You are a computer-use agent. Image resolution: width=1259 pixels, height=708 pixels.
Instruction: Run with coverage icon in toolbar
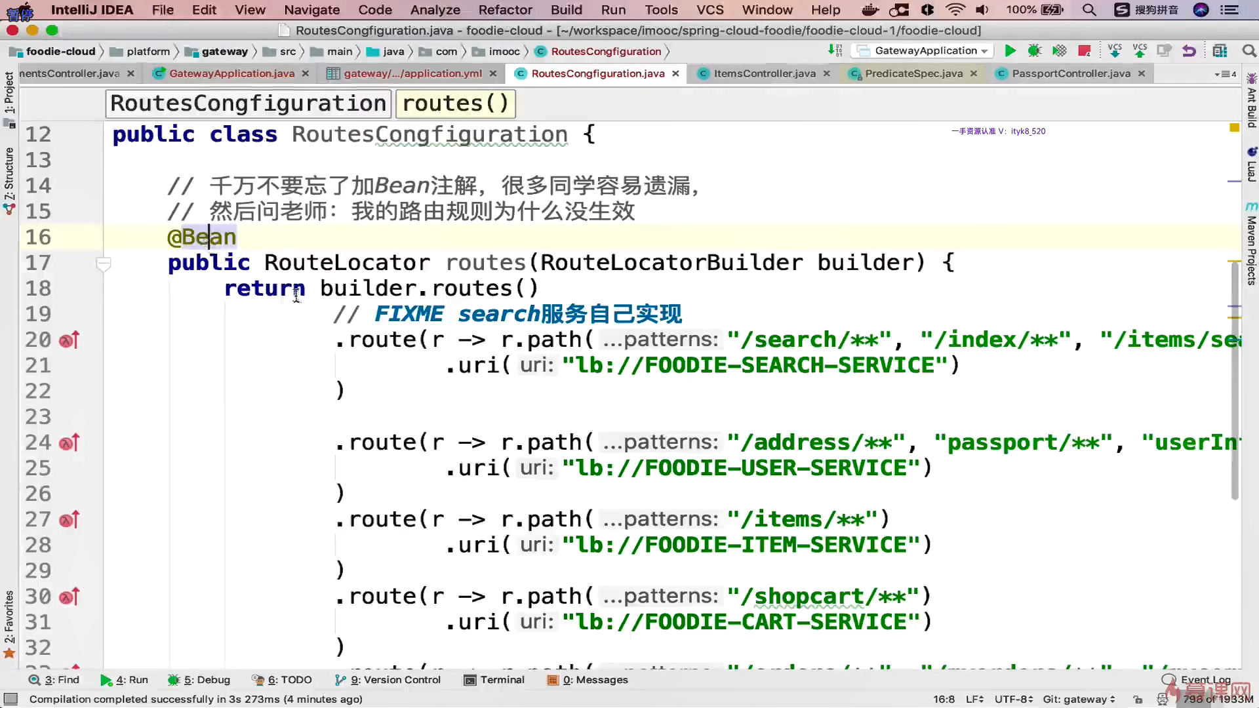point(1059,51)
